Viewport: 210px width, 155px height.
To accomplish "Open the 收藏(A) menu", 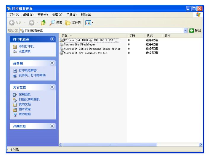I will 57,14.
